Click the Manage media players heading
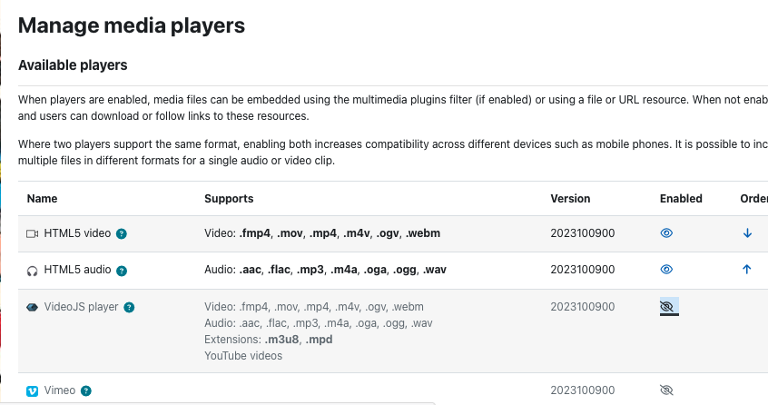The image size is (768, 405). [x=132, y=25]
